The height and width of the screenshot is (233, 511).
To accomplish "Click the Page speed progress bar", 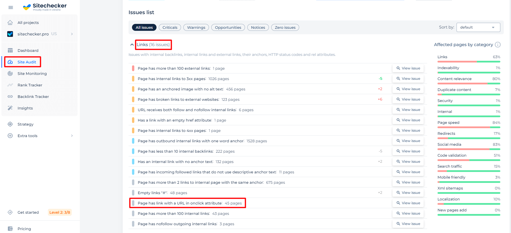I will point(469,127).
